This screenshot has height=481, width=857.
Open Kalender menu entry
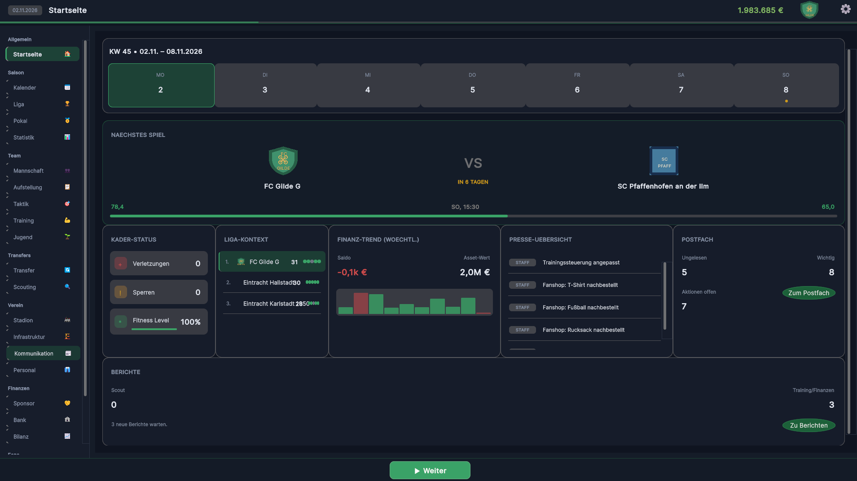[43, 87]
